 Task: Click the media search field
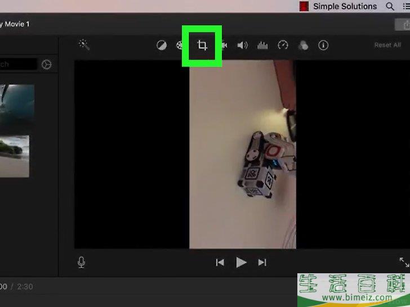click(x=18, y=64)
